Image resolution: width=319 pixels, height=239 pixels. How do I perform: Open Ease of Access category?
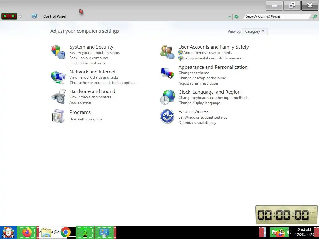[194, 112]
